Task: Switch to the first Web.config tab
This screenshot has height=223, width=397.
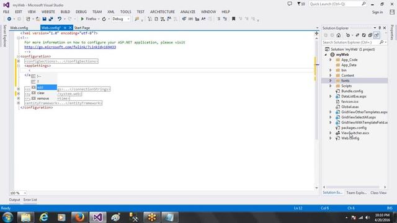Action: point(19,28)
